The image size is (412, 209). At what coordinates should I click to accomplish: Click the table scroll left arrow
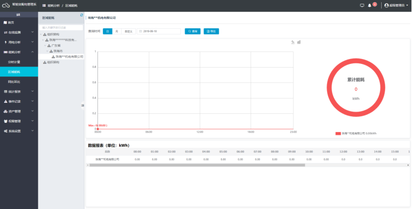88,165
